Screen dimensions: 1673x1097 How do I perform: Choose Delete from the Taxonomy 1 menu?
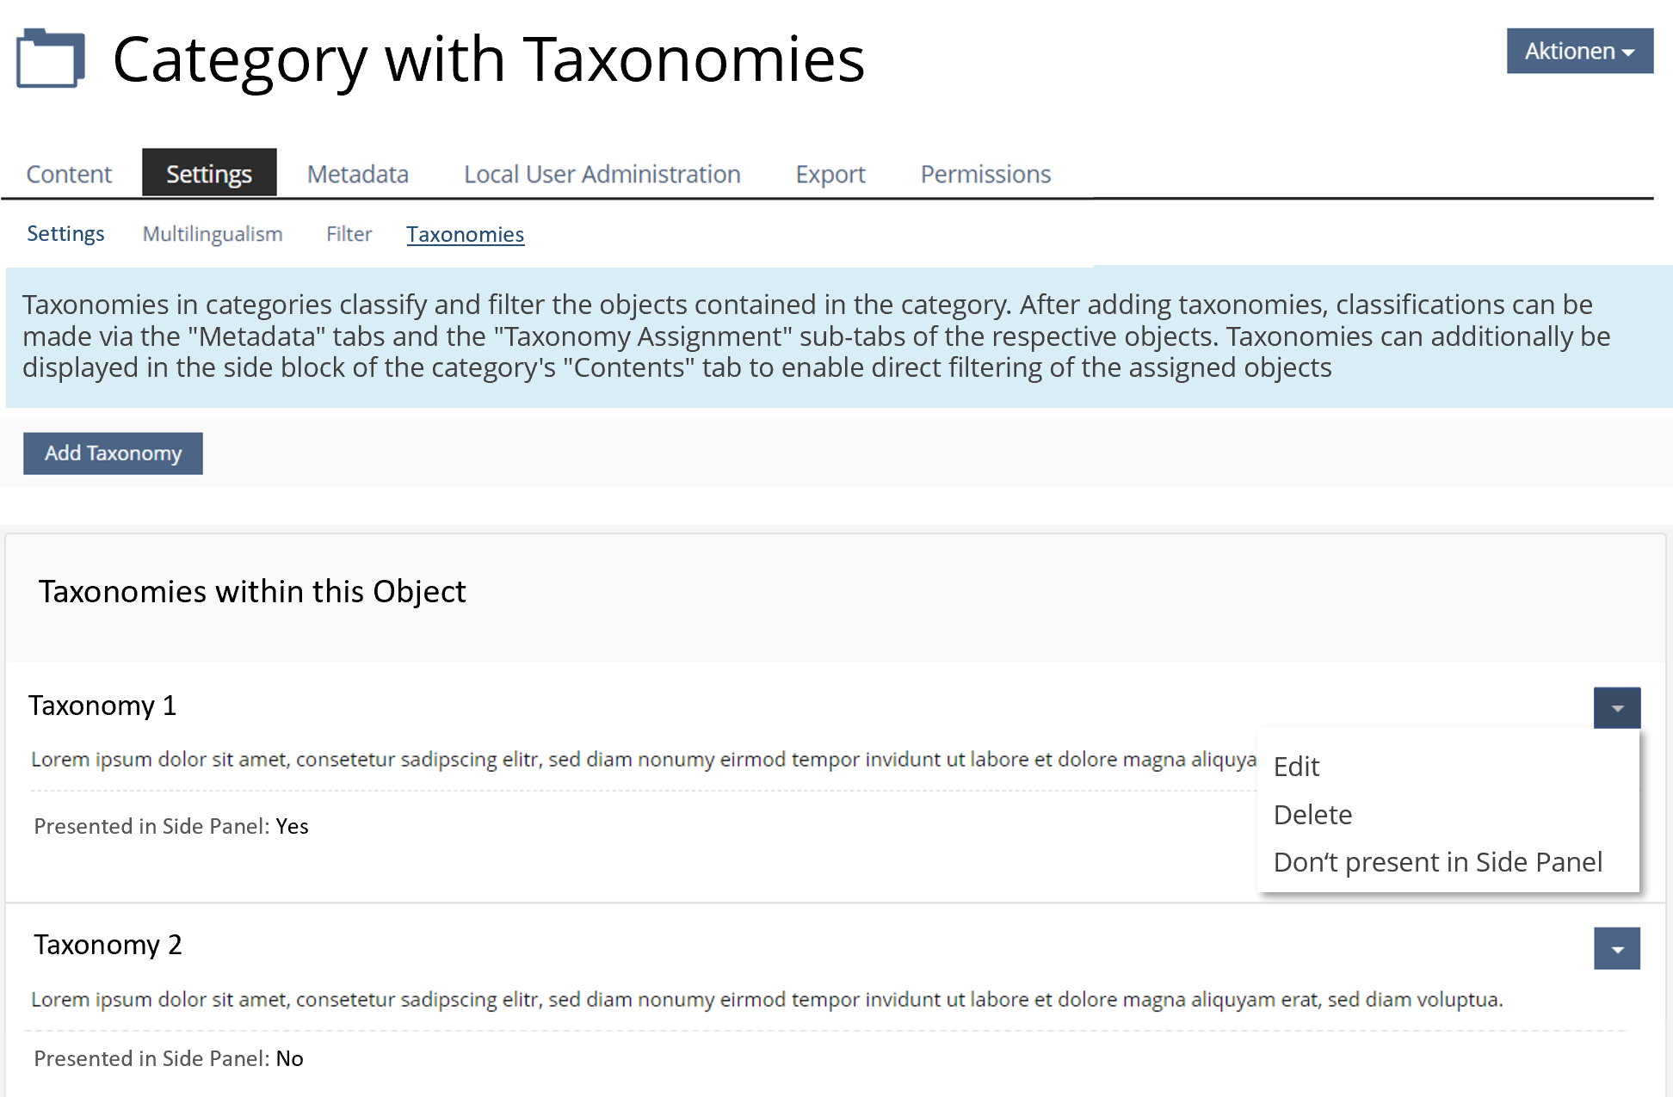[x=1312, y=815]
